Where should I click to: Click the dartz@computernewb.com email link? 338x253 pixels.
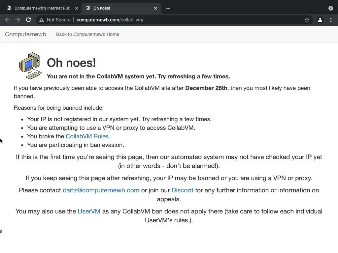(101, 190)
